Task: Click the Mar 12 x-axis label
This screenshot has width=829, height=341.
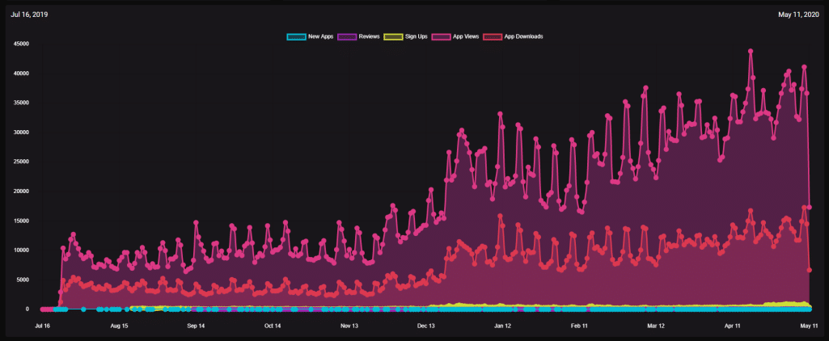Action: coord(656,326)
